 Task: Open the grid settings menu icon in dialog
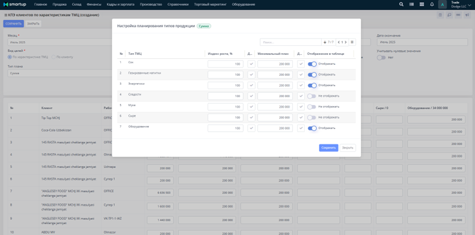click(352, 42)
